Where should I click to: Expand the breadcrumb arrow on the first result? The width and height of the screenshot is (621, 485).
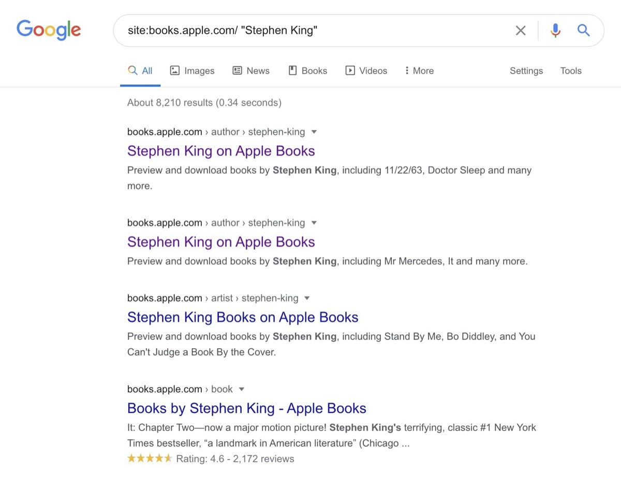click(314, 132)
